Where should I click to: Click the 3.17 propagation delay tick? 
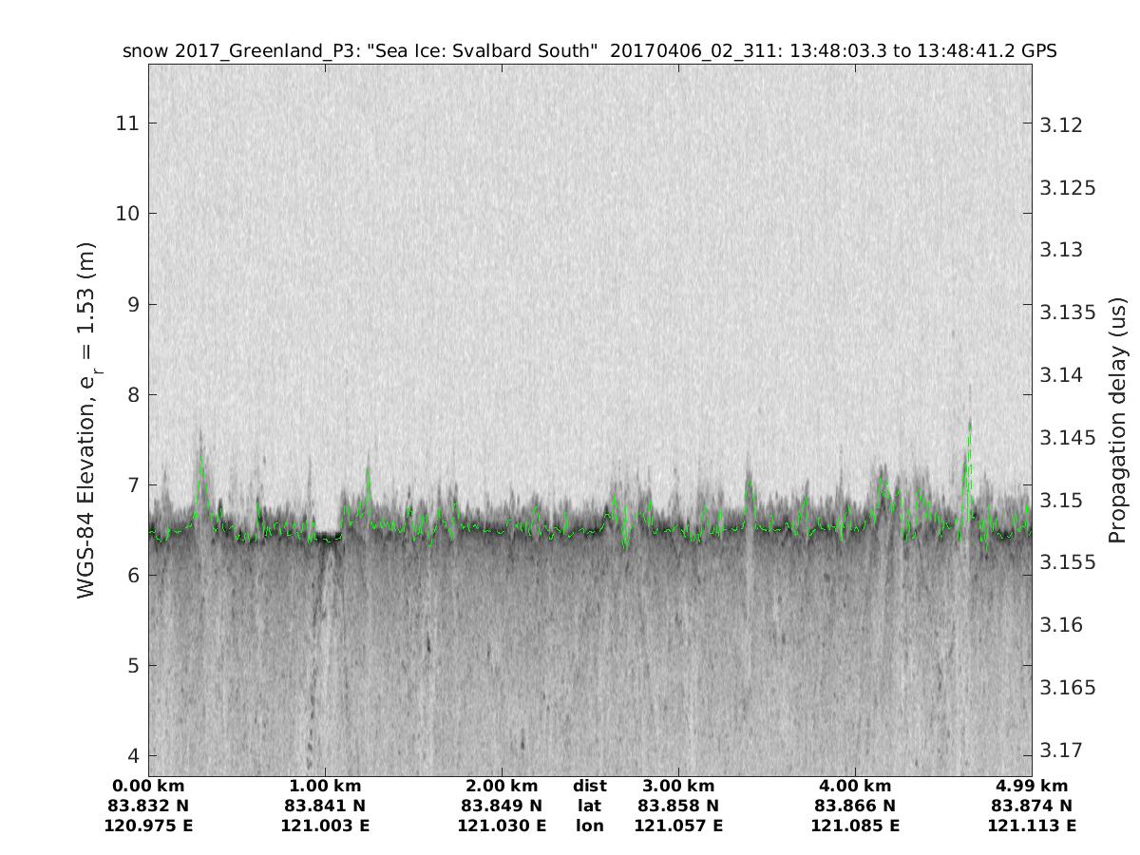1061,750
